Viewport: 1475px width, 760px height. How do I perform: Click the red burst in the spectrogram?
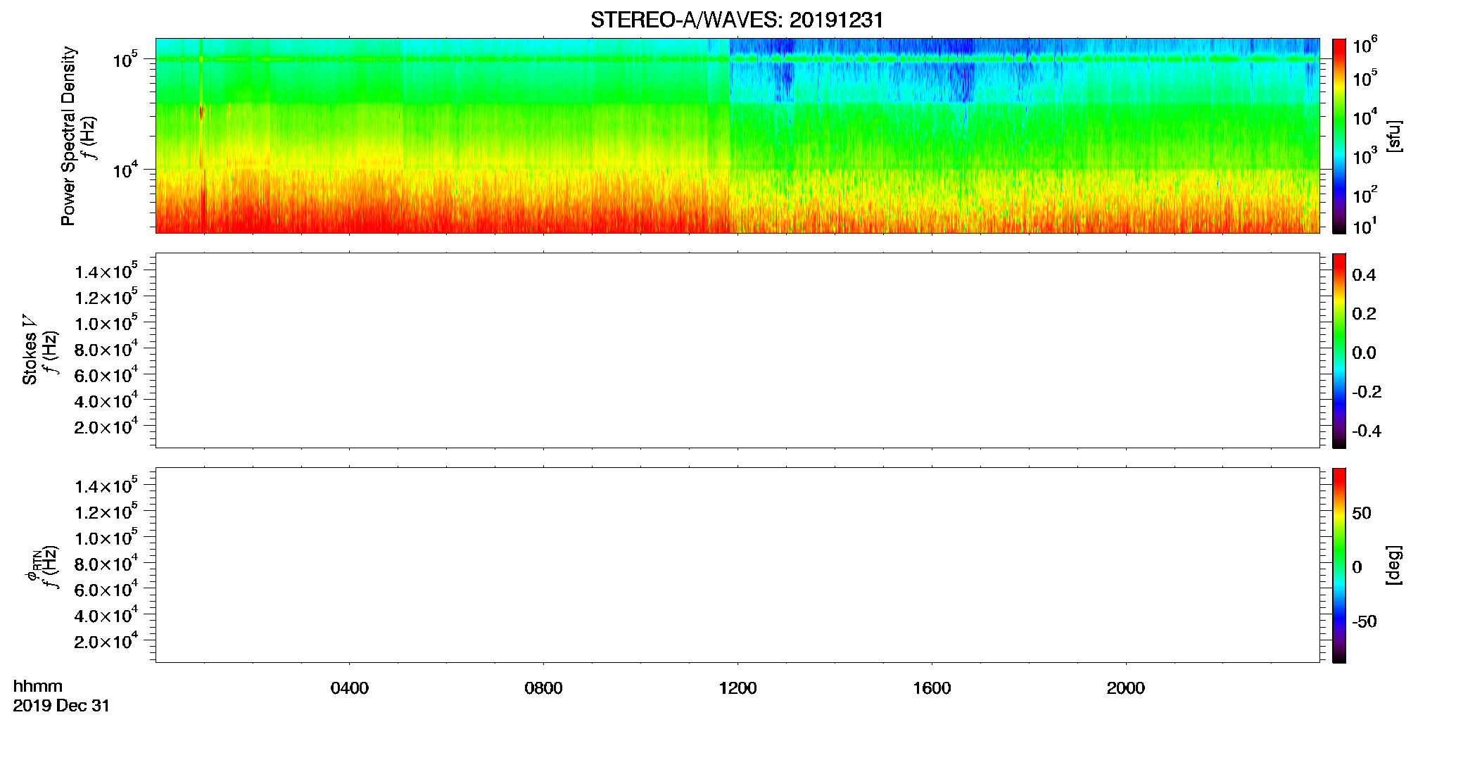click(201, 112)
